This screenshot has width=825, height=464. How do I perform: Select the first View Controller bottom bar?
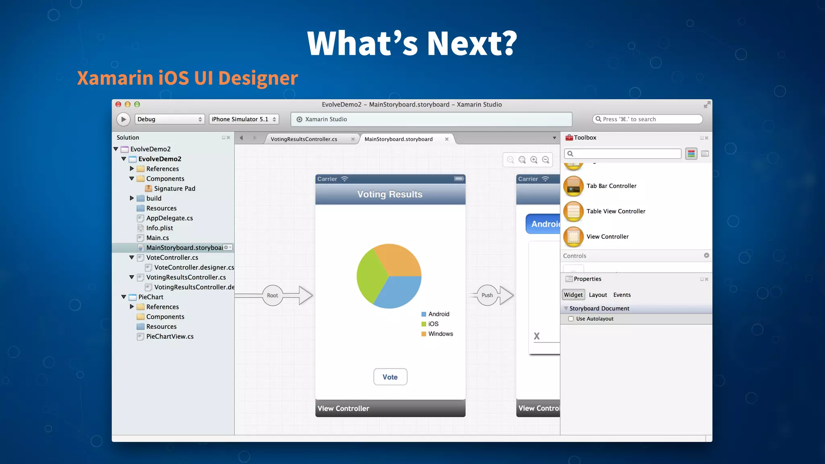click(390, 408)
